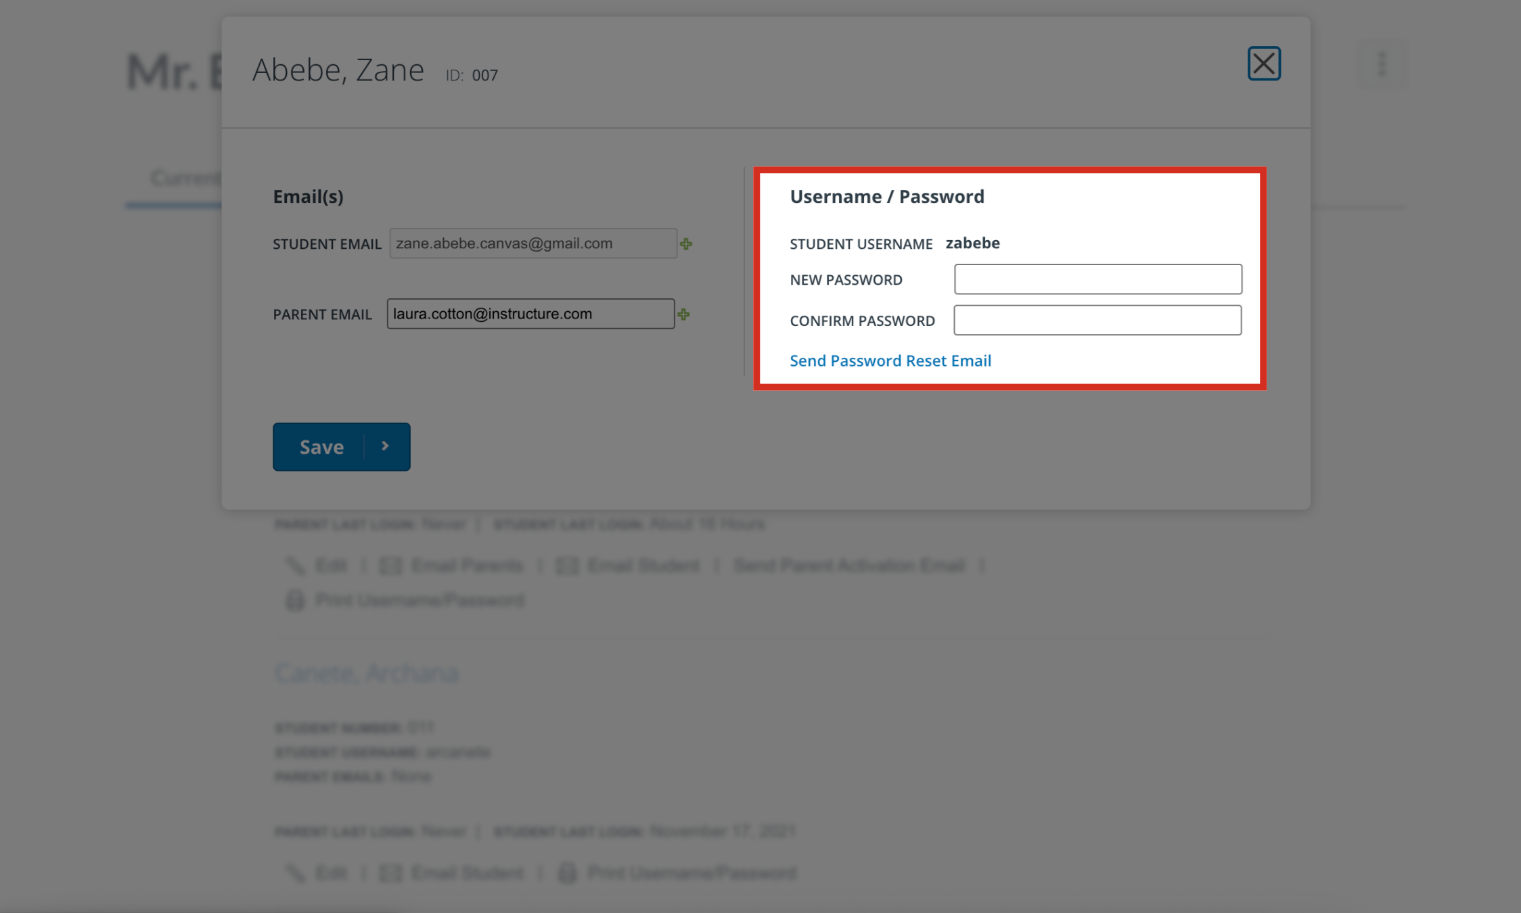This screenshot has width=1521, height=913.
Task: Click the plus icon beside Student Email
Action: click(686, 244)
